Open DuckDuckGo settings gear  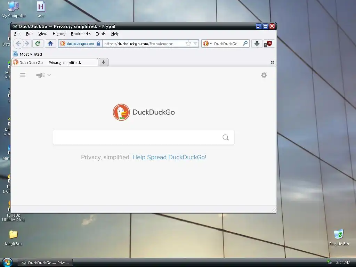(x=264, y=75)
